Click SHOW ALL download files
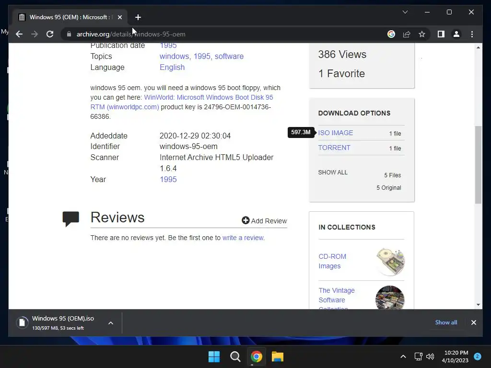The image size is (491, 368). [333, 172]
